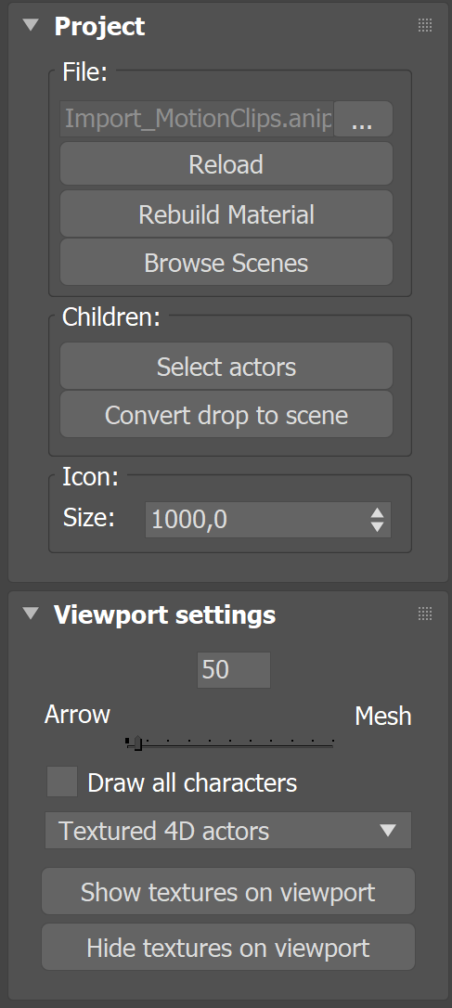Click the Arrow to Mesh slider thumb
The width and height of the screenshot is (452, 1008).
pos(136,743)
